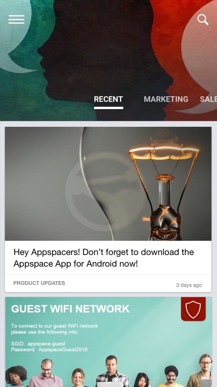
Task: Tap the white underline beneath RECENT
Action: point(108,108)
